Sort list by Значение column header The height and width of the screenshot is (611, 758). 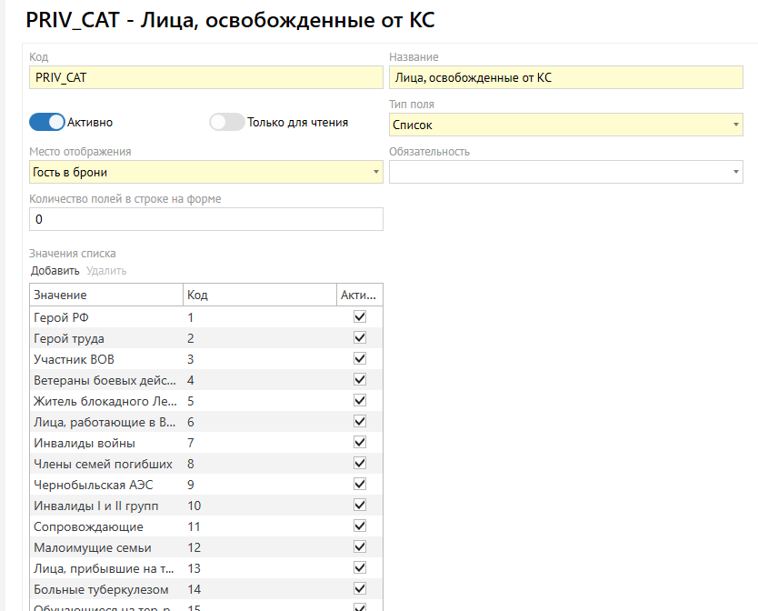point(105,295)
